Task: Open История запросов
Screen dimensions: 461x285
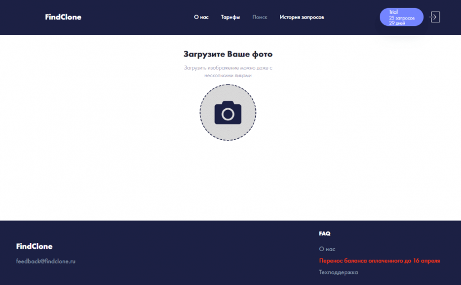Action: click(x=301, y=17)
